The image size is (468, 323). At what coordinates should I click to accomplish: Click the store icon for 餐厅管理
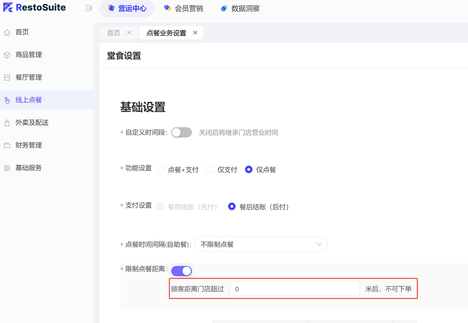pyautogui.click(x=7, y=78)
